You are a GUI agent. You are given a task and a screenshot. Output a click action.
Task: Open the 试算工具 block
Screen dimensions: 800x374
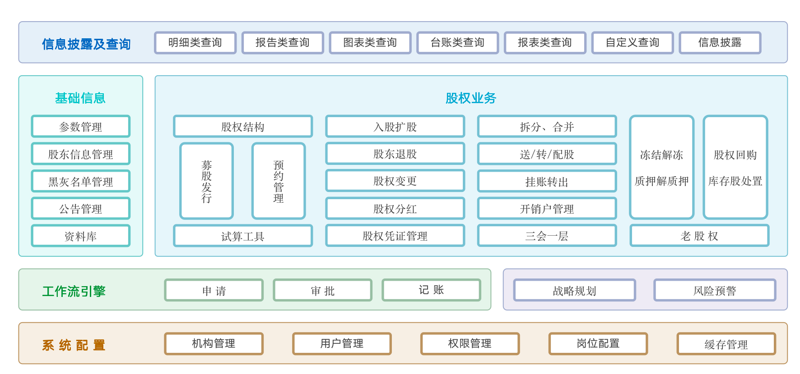[242, 236]
